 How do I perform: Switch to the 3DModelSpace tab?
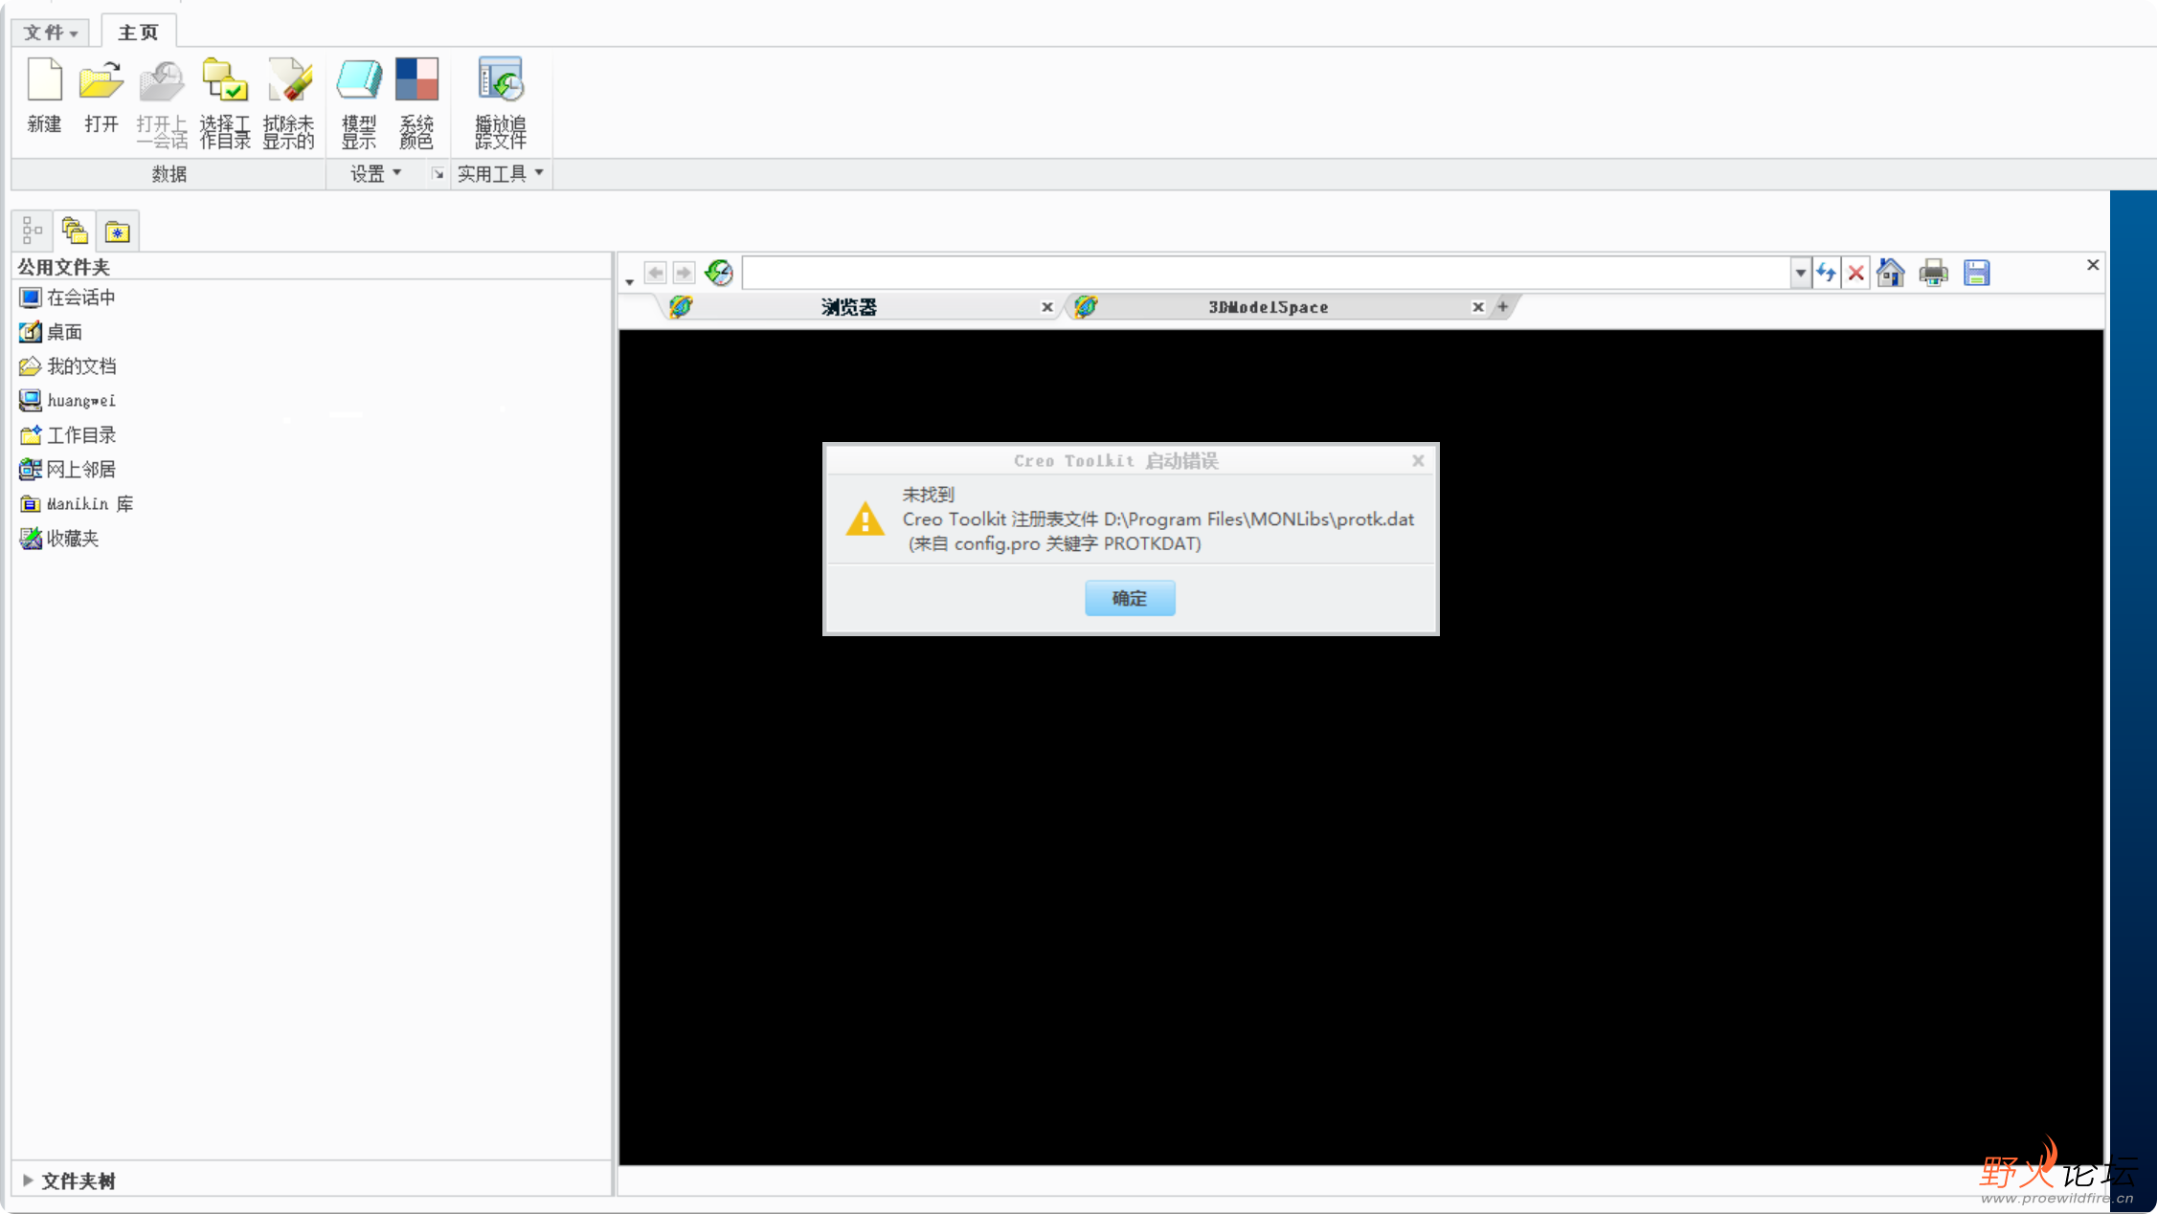[x=1268, y=307]
